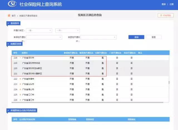Click the 药店开通标志 column header
Image resolution: width=178 pixels, height=130 pixels.
130,53
